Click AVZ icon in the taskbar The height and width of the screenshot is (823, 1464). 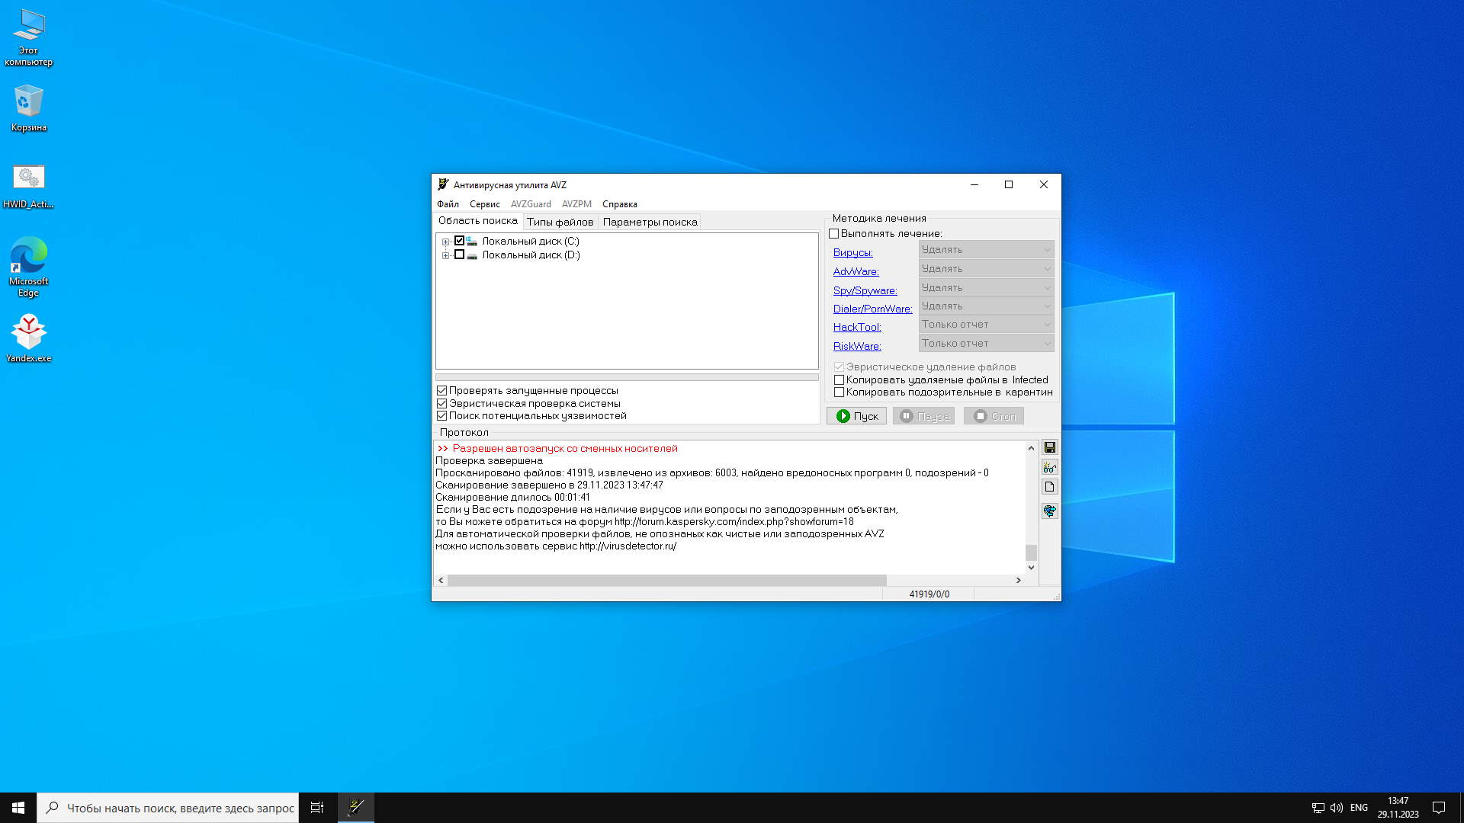click(x=356, y=807)
